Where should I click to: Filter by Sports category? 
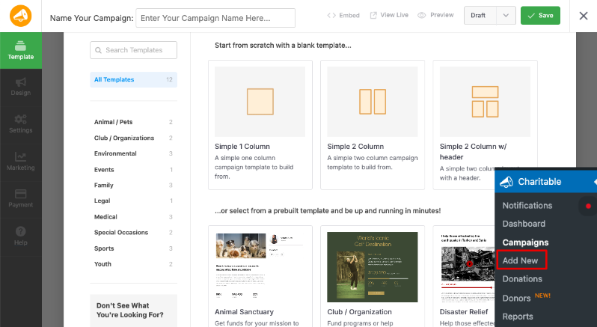pos(134,248)
